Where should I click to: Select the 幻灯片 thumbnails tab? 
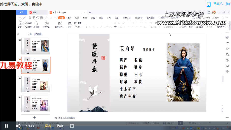coord(38,34)
